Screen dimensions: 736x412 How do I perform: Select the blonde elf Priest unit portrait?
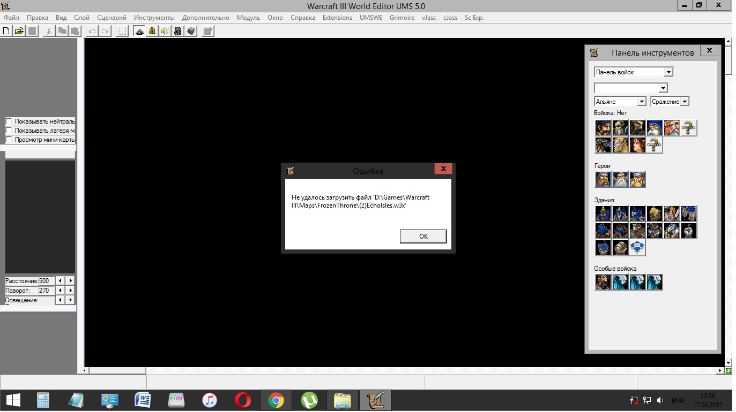620,145
